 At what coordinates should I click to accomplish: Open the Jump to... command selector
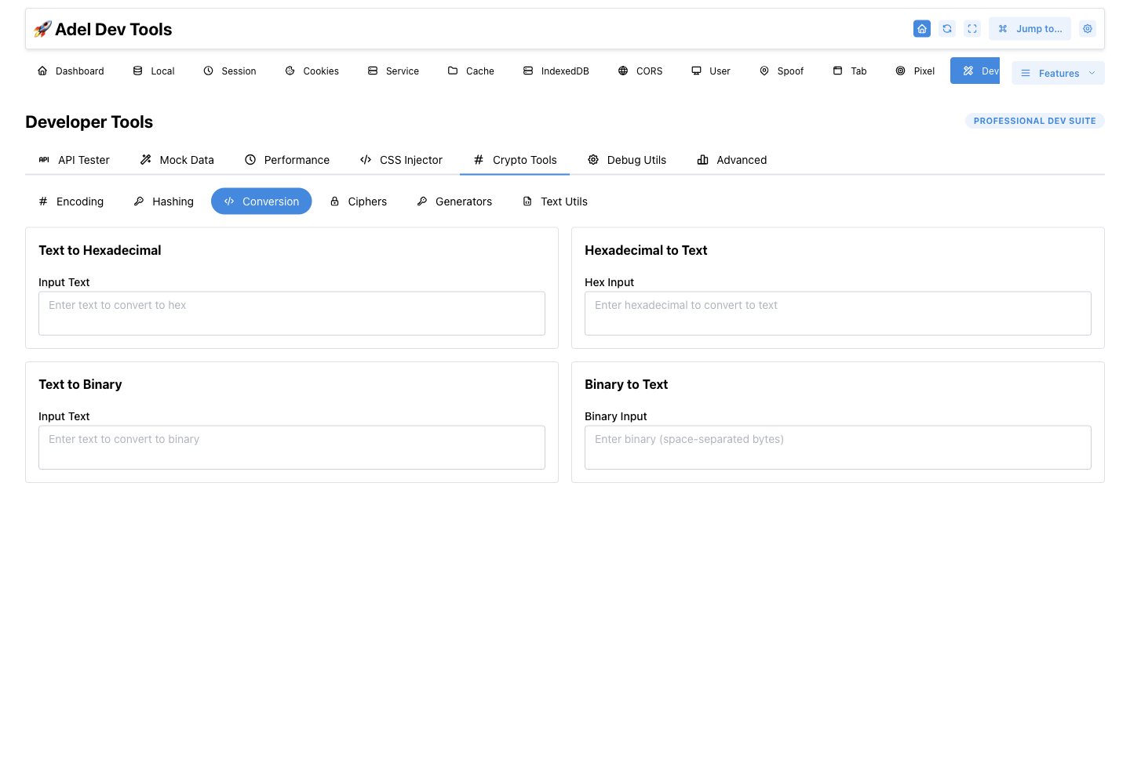(x=1030, y=29)
